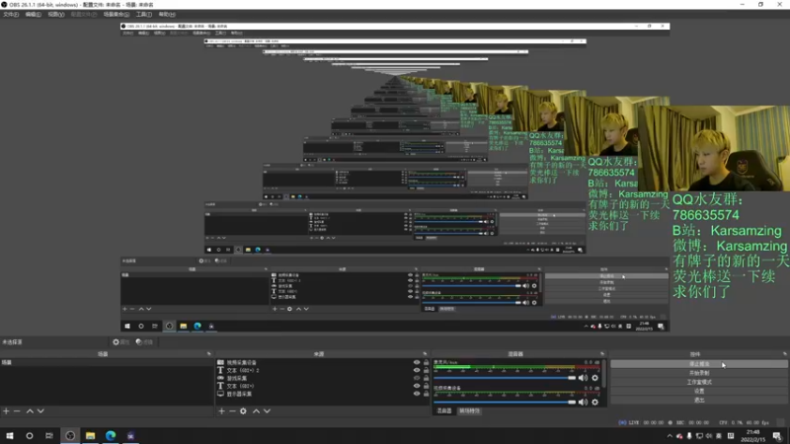Select the 视频采集设备 source row
This screenshot has height=444, width=790.
tap(323, 362)
